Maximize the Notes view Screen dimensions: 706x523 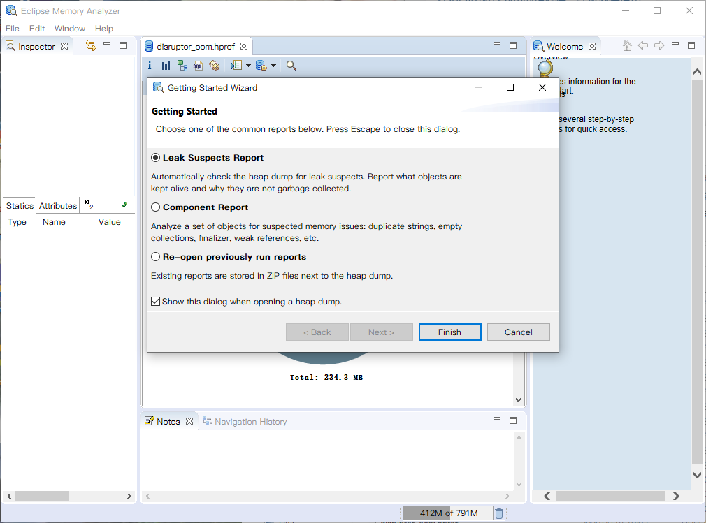[513, 420]
